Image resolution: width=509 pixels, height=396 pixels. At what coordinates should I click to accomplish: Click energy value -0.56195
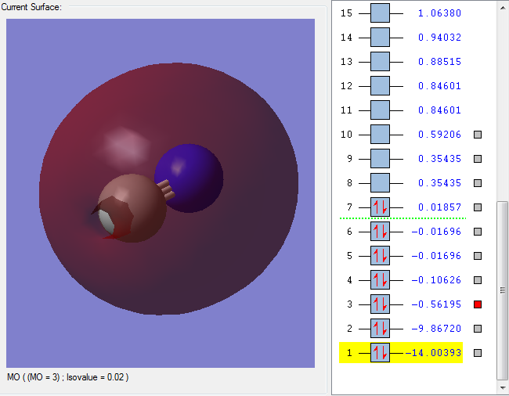(436, 304)
